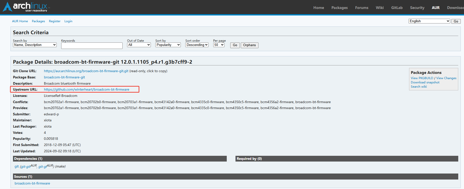Click Go button beside language selector
The width and height of the screenshot is (464, 189).
(456, 21)
